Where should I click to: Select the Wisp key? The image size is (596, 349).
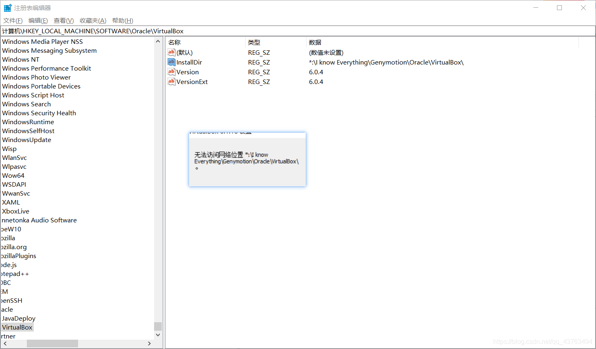(x=9, y=149)
